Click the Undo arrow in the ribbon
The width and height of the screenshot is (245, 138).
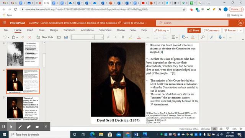[5, 37]
